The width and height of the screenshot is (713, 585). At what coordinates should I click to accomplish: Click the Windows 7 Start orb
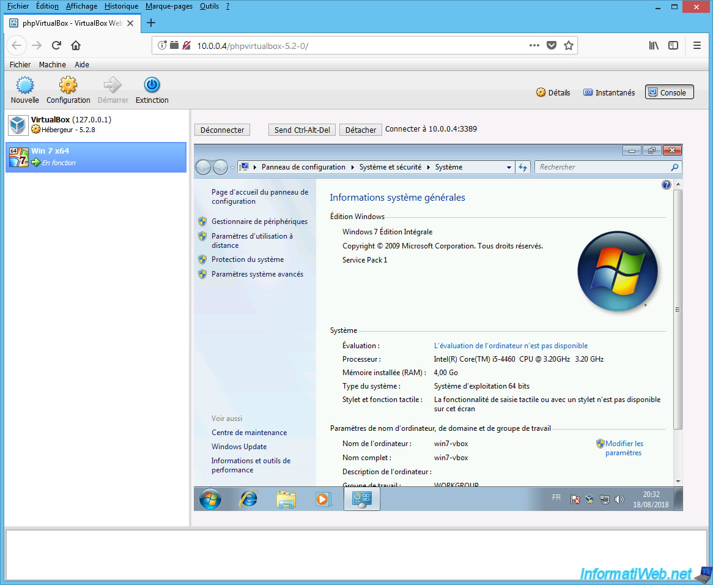point(210,499)
